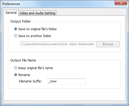Click the Browse button
129x106 pixels.
[x=108, y=44]
